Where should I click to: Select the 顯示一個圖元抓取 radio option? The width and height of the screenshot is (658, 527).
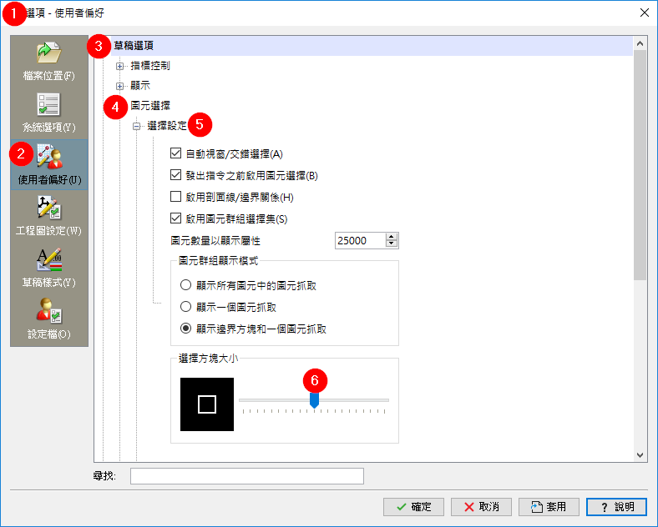(x=185, y=307)
